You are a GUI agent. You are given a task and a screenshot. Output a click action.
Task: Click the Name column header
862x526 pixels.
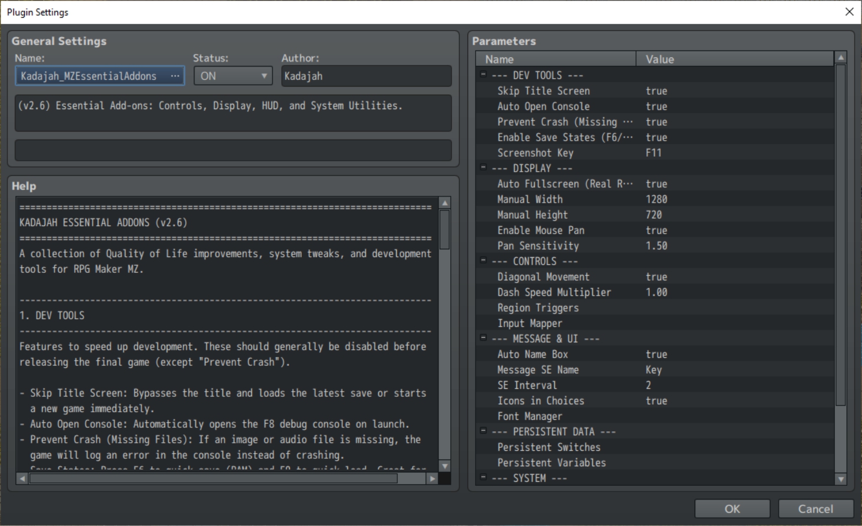556,59
